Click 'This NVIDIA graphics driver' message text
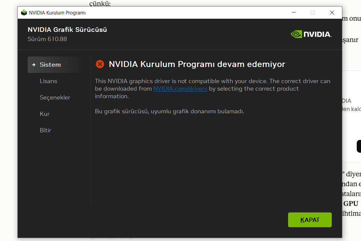The height and width of the screenshot is (241, 361). 213,89
